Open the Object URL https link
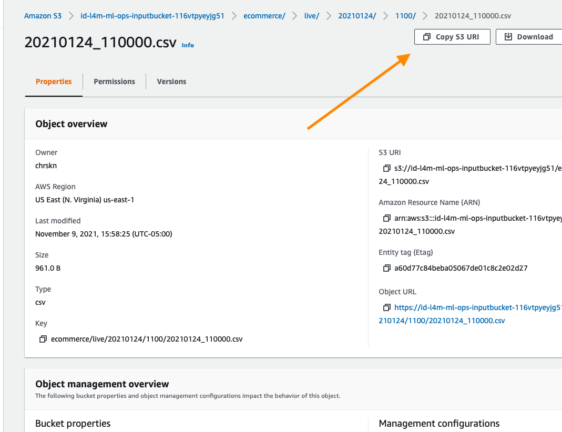Viewport: 562px width, 432px height. (470, 314)
